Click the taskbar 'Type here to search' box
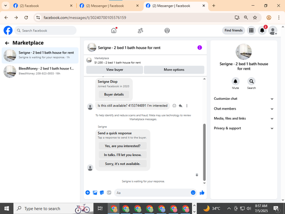 pos(54,208)
